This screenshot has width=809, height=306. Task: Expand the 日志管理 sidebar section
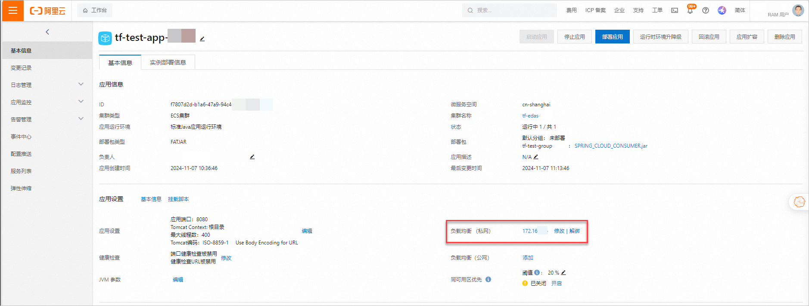click(x=47, y=85)
